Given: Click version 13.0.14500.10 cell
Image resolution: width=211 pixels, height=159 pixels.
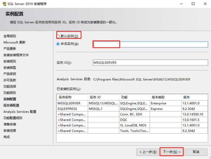Looking at the screenshot, I should [x=195, y=114].
